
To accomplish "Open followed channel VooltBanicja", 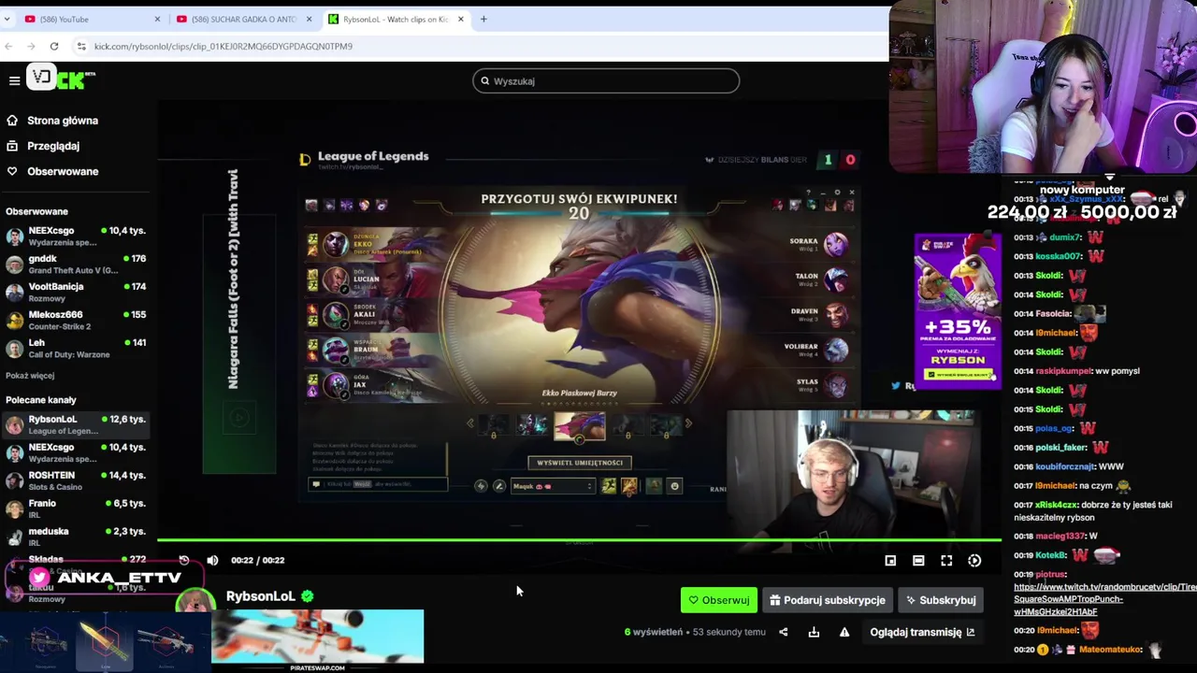I will pyautogui.click(x=76, y=292).
